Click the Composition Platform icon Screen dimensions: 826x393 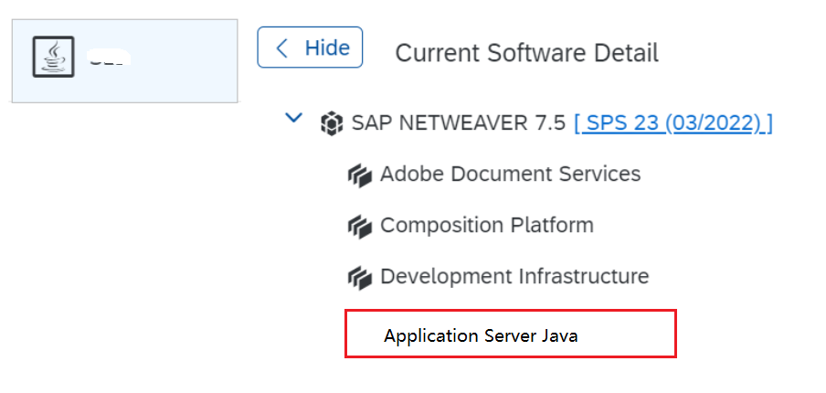(x=360, y=226)
